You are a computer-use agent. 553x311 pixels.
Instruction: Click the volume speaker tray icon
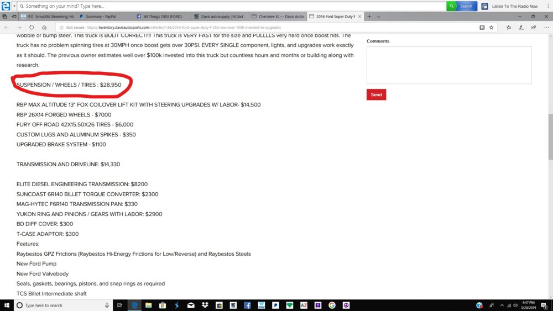[x=515, y=305]
